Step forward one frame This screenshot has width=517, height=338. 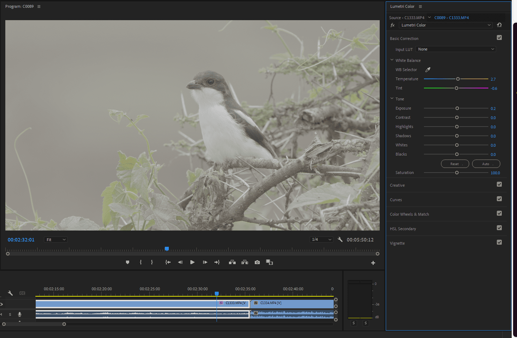coord(205,262)
